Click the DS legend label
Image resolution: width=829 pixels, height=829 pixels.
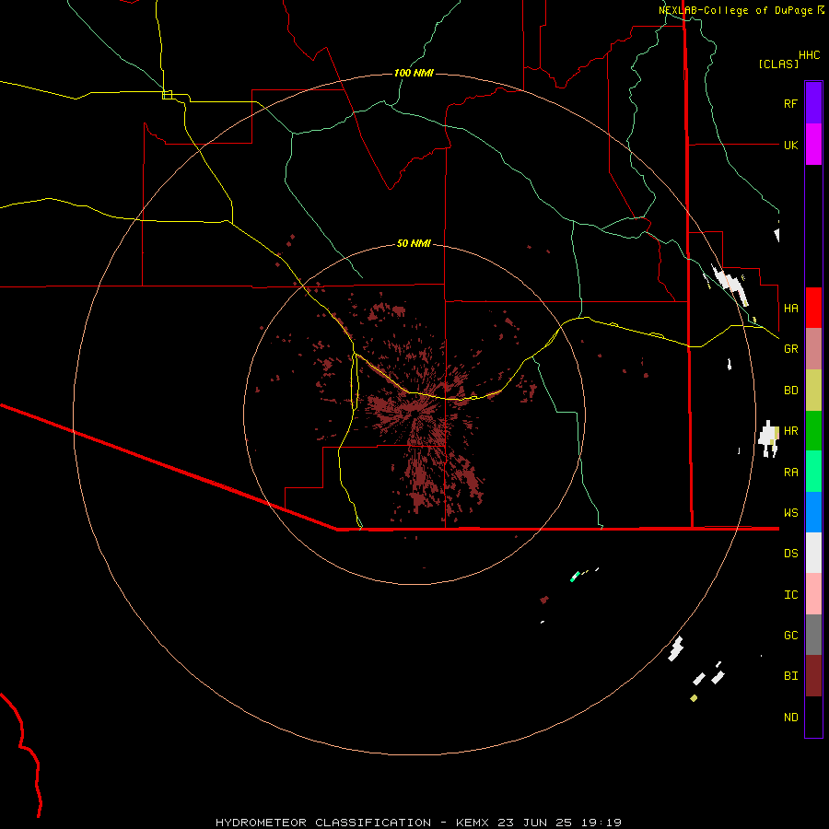[790, 554]
